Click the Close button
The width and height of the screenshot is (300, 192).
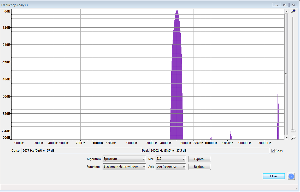(274, 176)
